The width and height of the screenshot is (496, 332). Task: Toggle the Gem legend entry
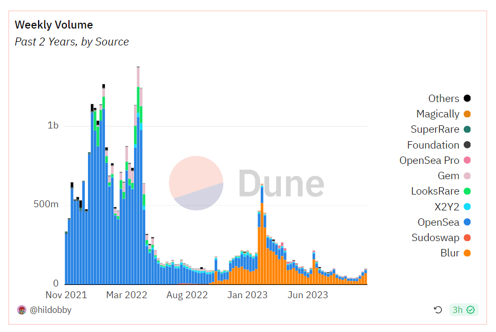(x=454, y=176)
